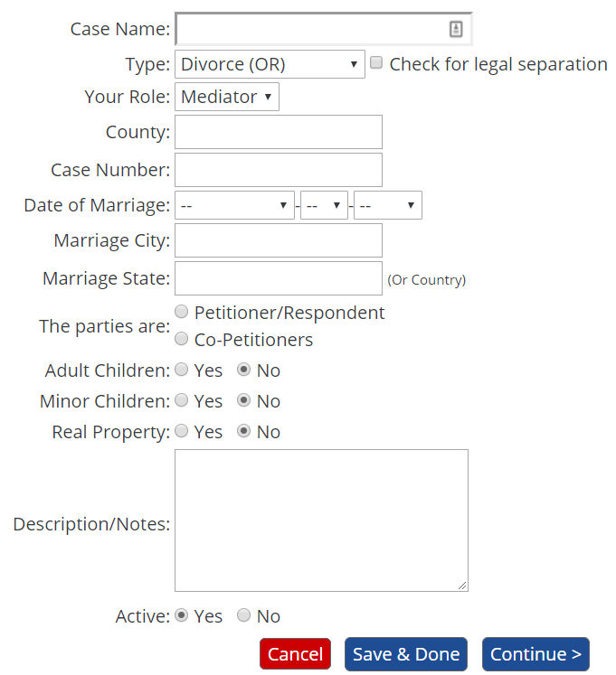The image size is (616, 675).
Task: Select Petitioner/Respondent as the parties
Action: tap(182, 312)
